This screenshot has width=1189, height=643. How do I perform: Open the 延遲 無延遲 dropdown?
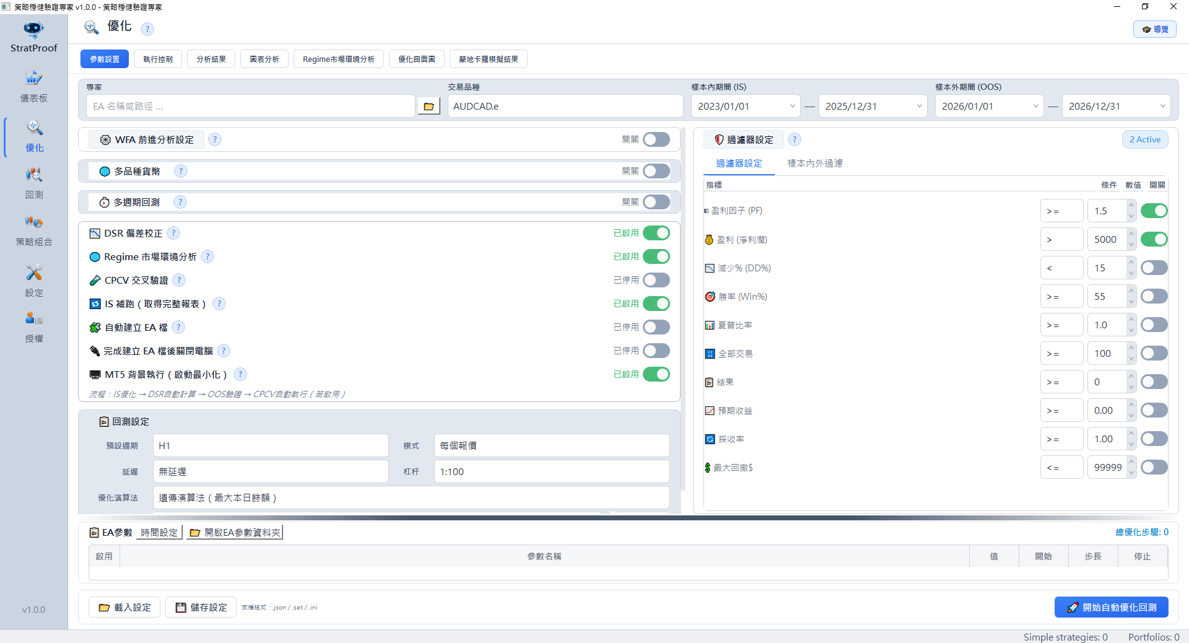(x=271, y=471)
